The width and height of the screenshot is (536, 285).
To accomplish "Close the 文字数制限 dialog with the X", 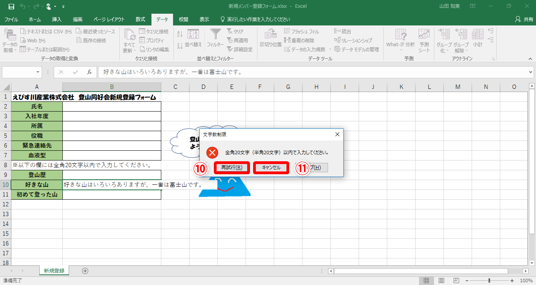I will click(337, 134).
